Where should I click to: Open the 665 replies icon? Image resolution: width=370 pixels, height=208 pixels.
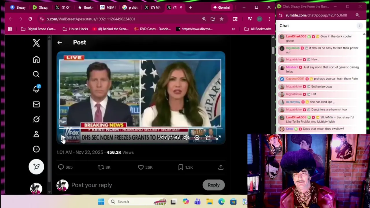61,167
